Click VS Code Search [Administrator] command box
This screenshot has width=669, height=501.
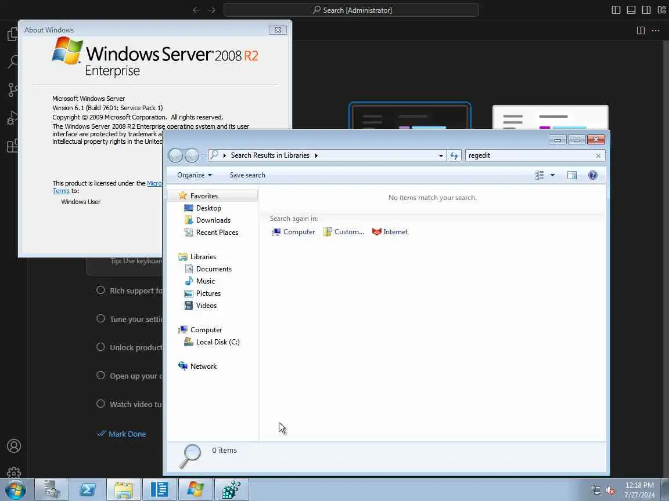pos(351,10)
